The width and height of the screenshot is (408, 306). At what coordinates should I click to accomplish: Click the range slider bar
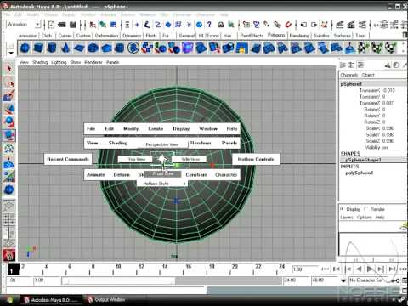118,280
